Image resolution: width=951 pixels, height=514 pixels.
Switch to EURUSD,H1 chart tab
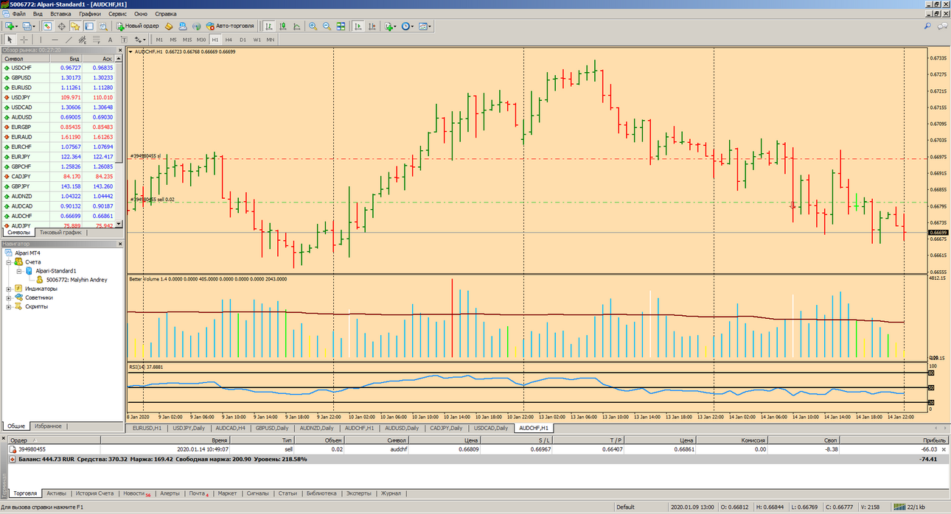pos(147,428)
